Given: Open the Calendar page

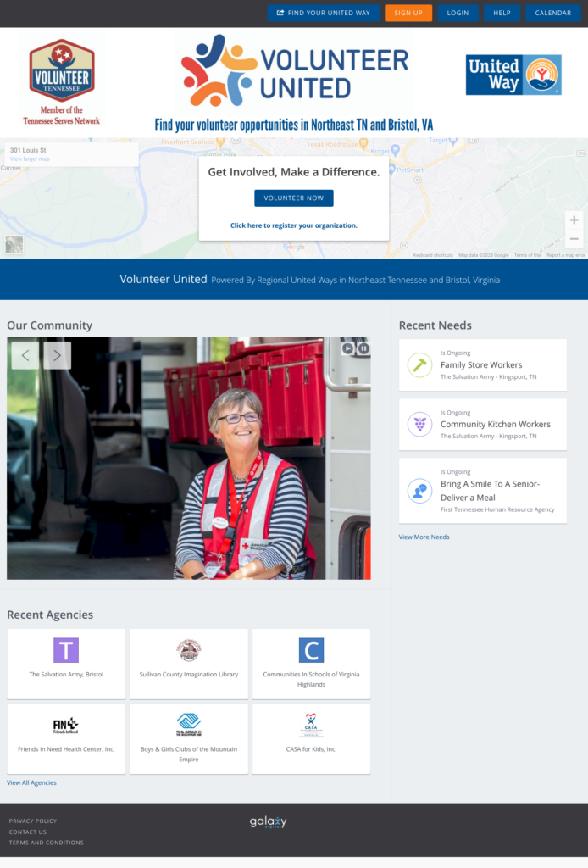Looking at the screenshot, I should pyautogui.click(x=553, y=13).
